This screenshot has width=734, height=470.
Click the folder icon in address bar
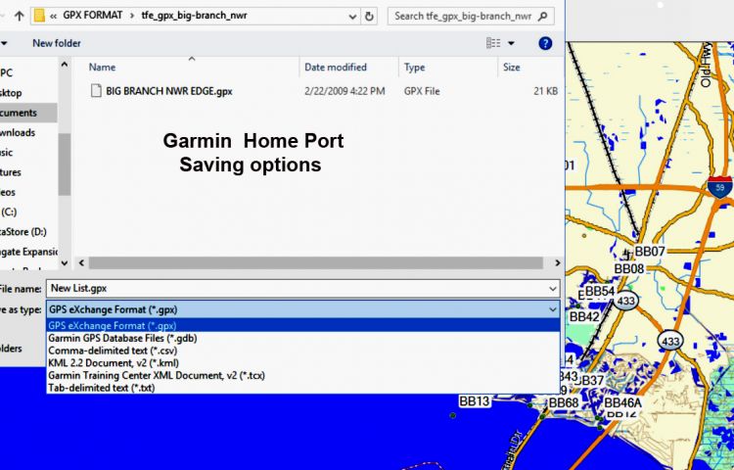pos(39,16)
